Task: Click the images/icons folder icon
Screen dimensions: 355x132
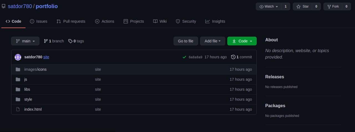Action: click(18, 69)
